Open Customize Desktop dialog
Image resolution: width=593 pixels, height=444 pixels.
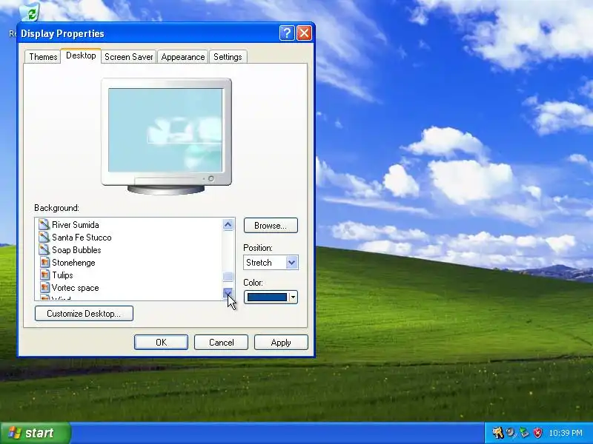click(84, 313)
